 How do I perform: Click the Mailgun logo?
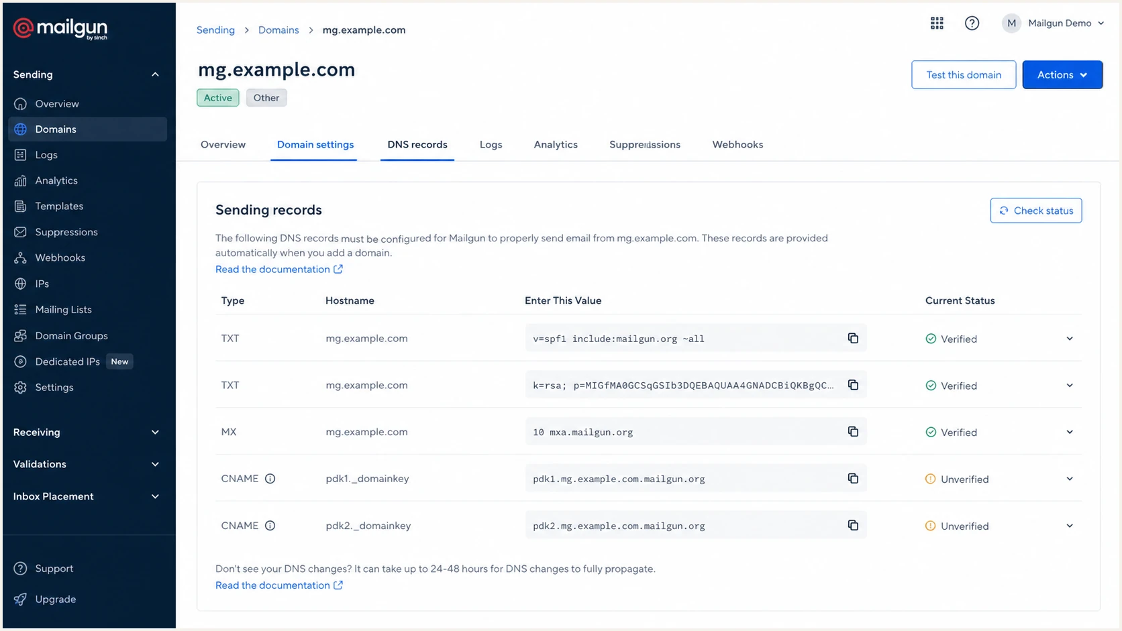click(x=60, y=28)
